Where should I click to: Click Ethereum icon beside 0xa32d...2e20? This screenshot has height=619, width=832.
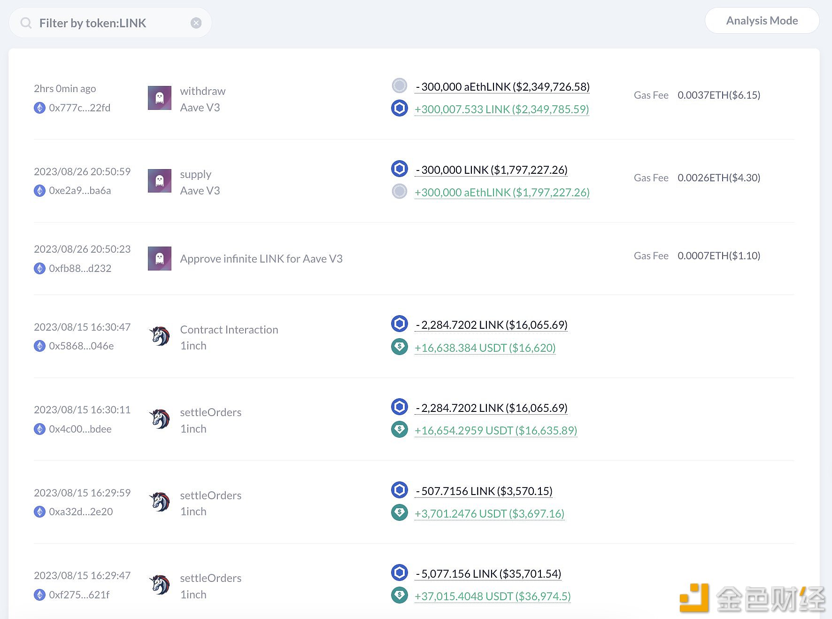click(x=40, y=512)
